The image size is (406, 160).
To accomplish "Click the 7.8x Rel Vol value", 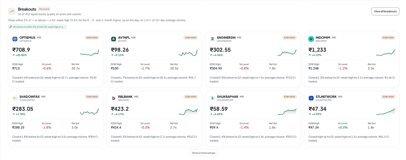I will pos(272,68).
